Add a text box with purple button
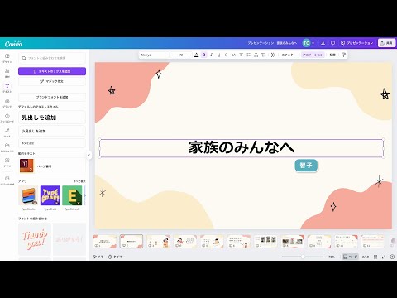Image resolution: width=397 pixels, height=298 pixels. pos(52,71)
